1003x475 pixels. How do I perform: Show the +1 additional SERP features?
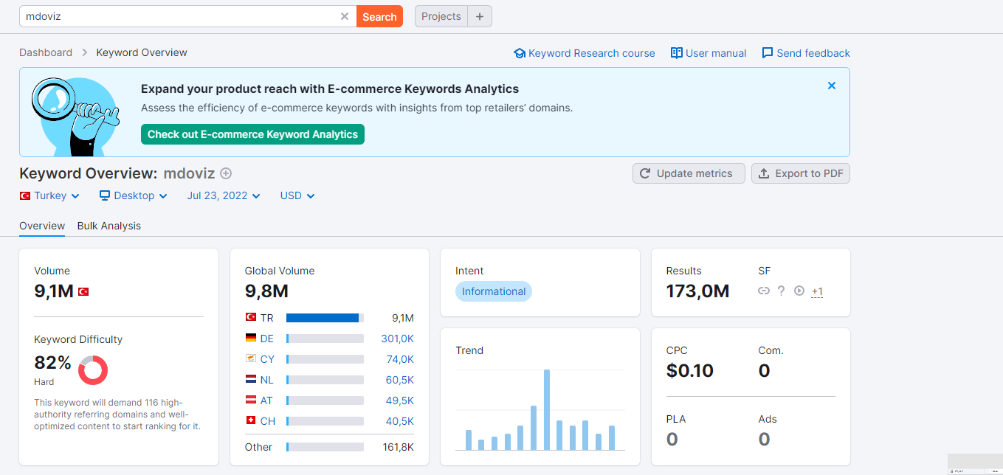pyautogui.click(x=817, y=291)
